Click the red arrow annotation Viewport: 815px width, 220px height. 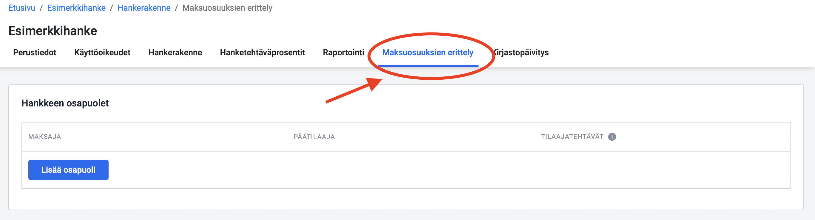click(x=354, y=90)
